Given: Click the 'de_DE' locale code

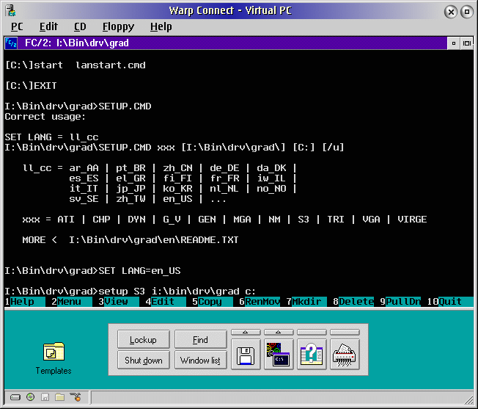Looking at the screenshot, I should point(224,168).
